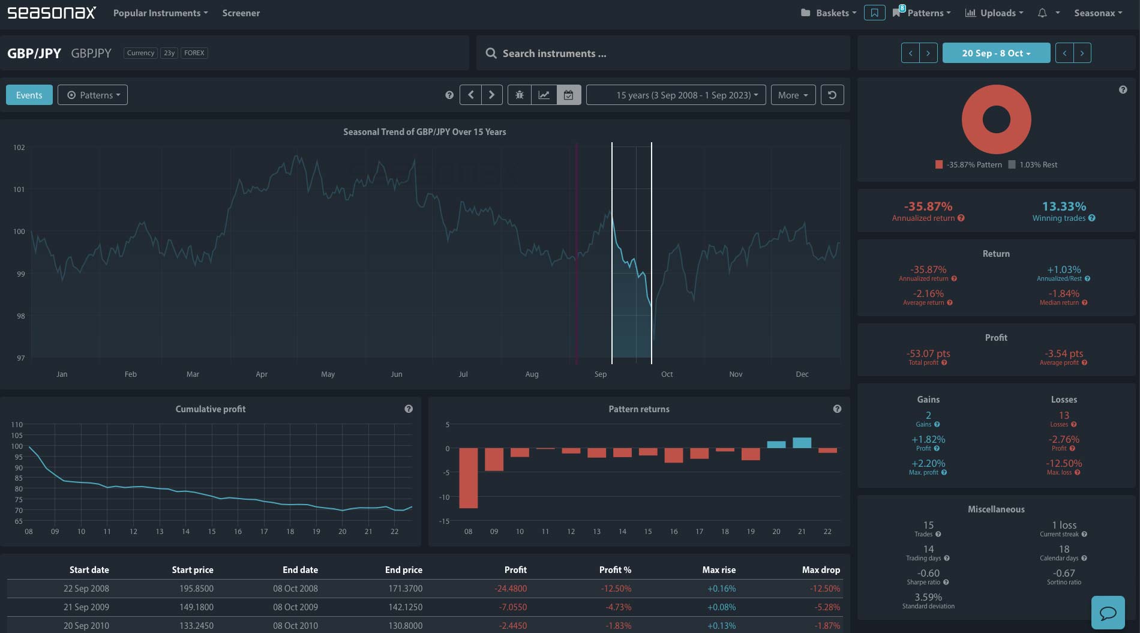1140x633 pixels.
Task: Click the help icon above donut chart
Action: (1123, 89)
